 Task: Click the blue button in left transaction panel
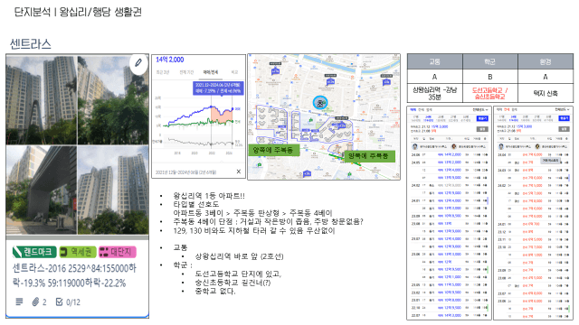coord(482,118)
